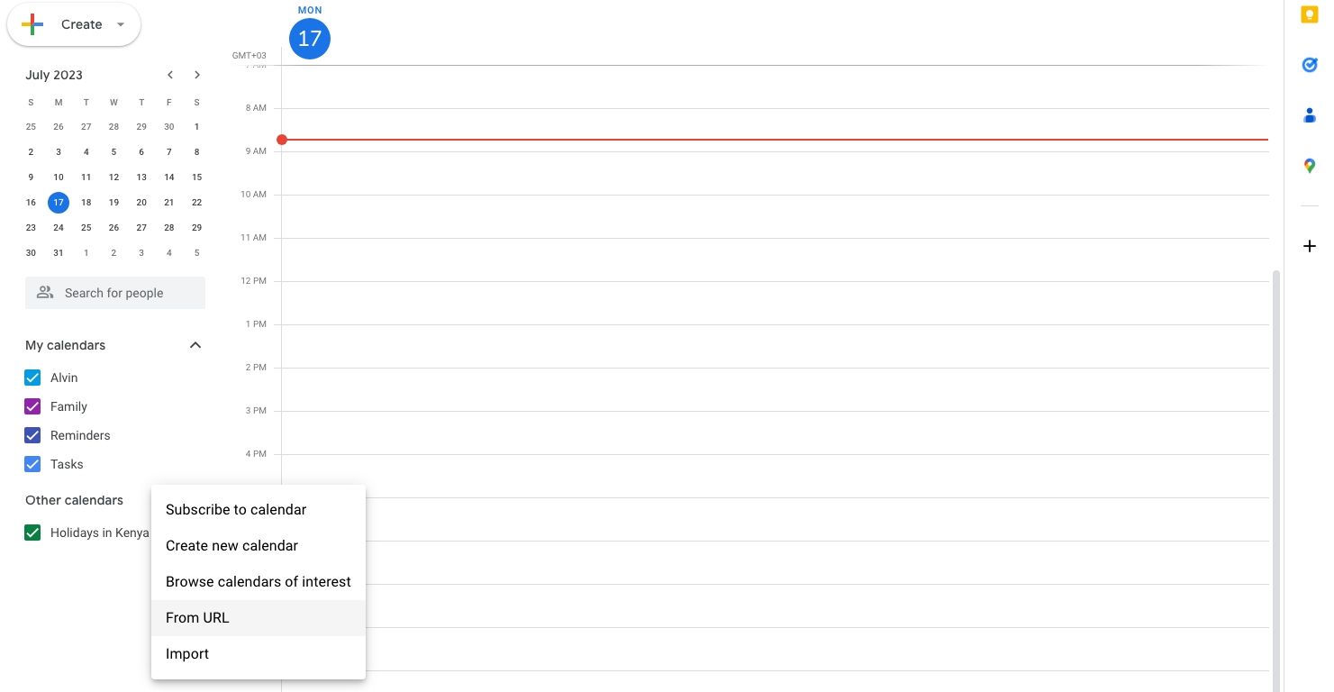1334x692 pixels.
Task: Open Contacts in the side panel
Action: 1309,114
